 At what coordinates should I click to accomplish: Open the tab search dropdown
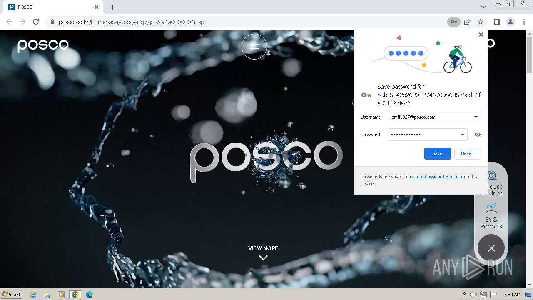pos(483,7)
